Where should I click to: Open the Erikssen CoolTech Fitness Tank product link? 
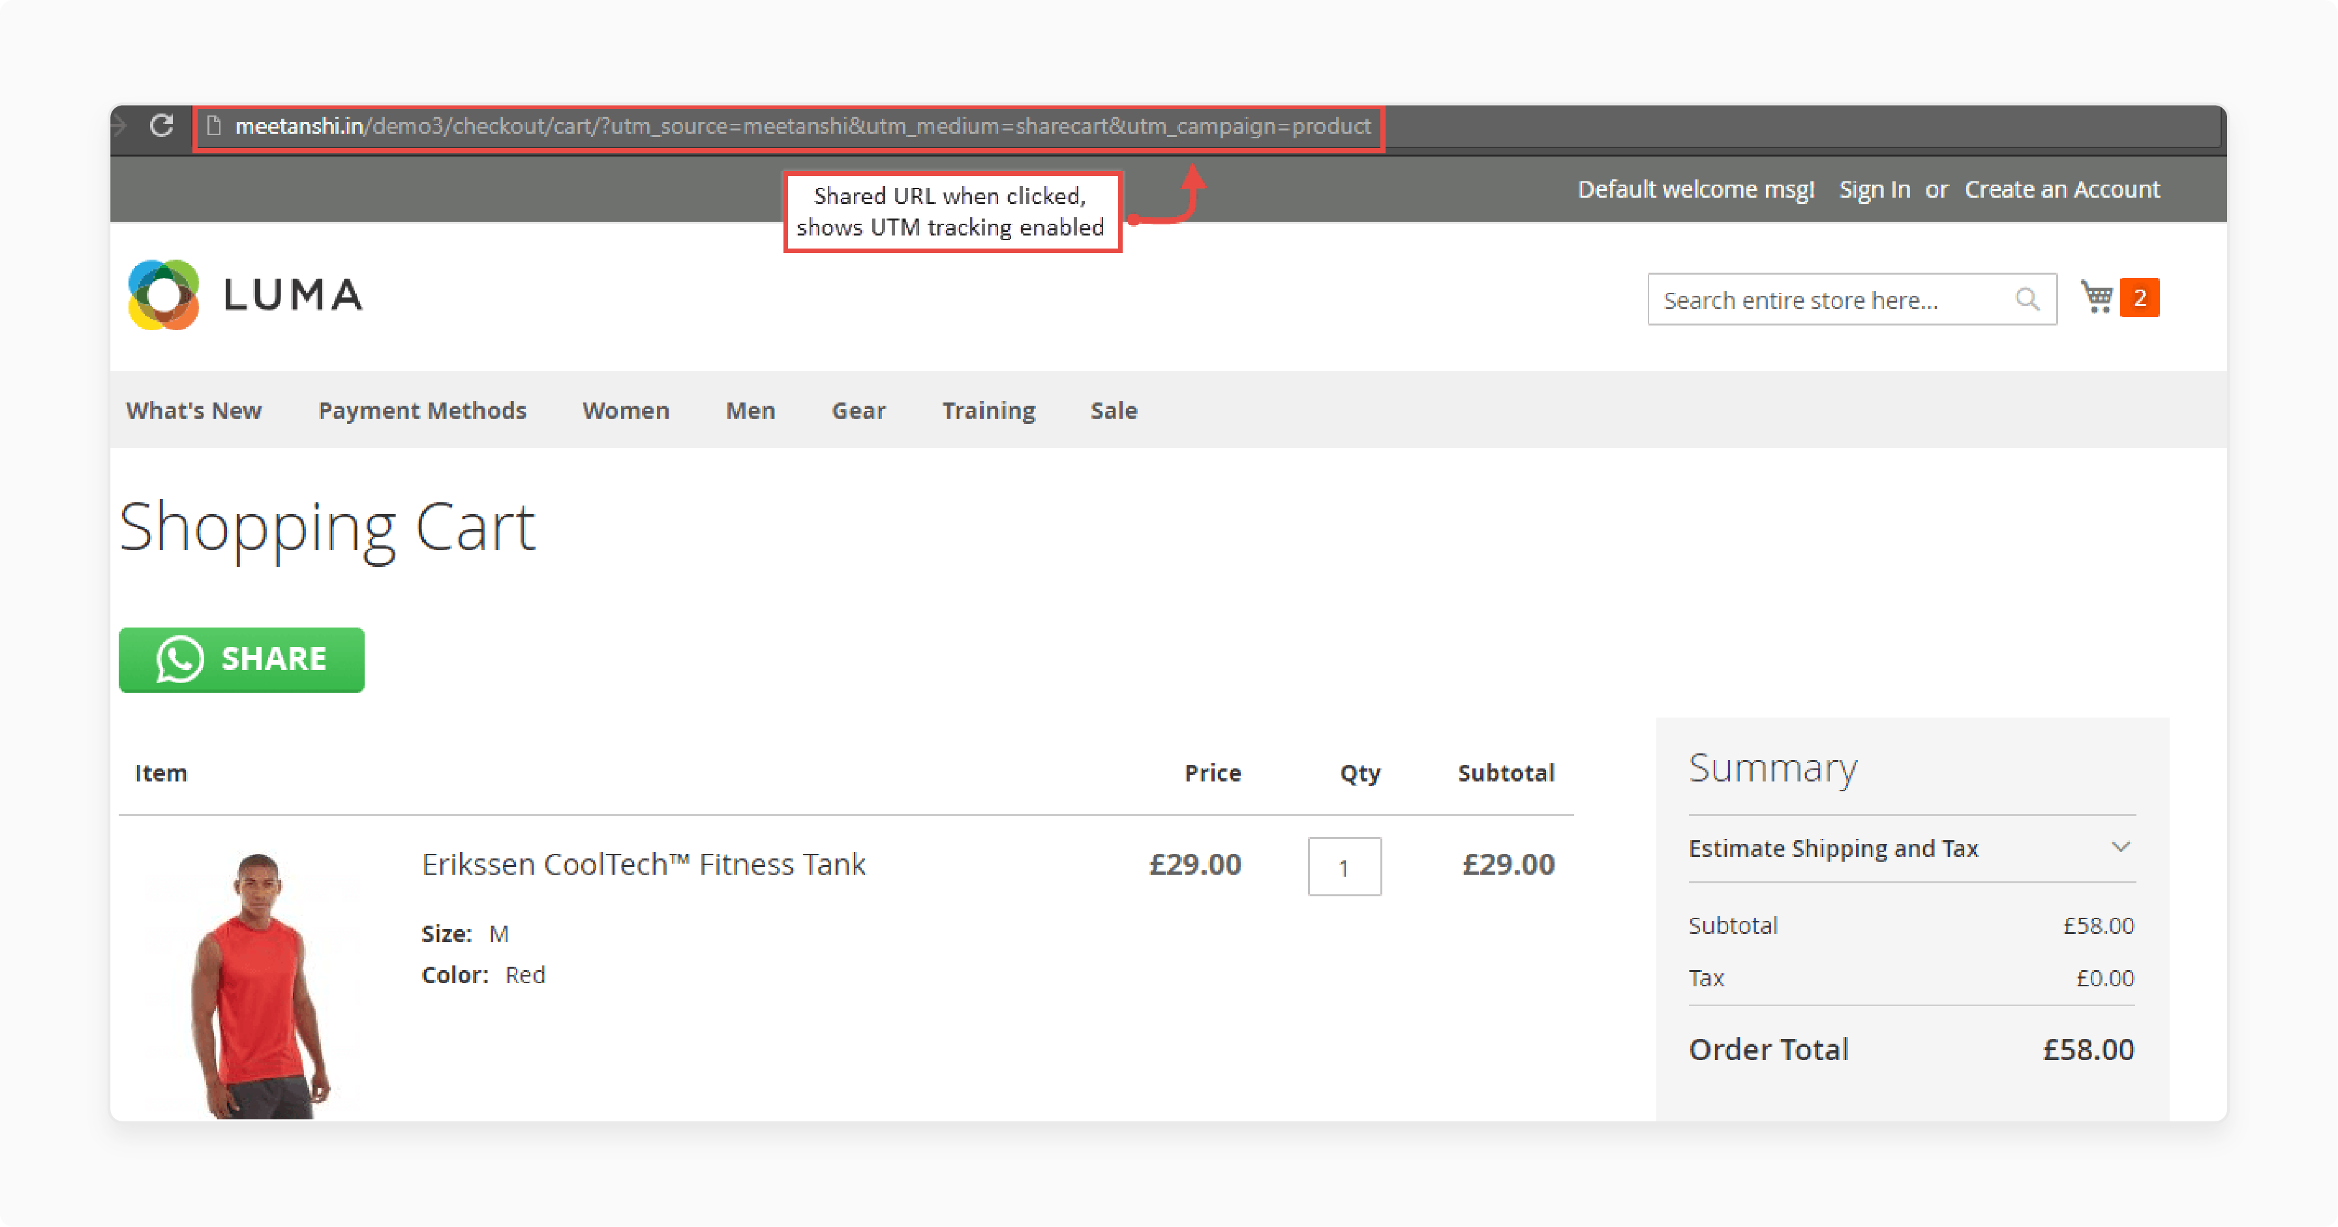coord(643,864)
